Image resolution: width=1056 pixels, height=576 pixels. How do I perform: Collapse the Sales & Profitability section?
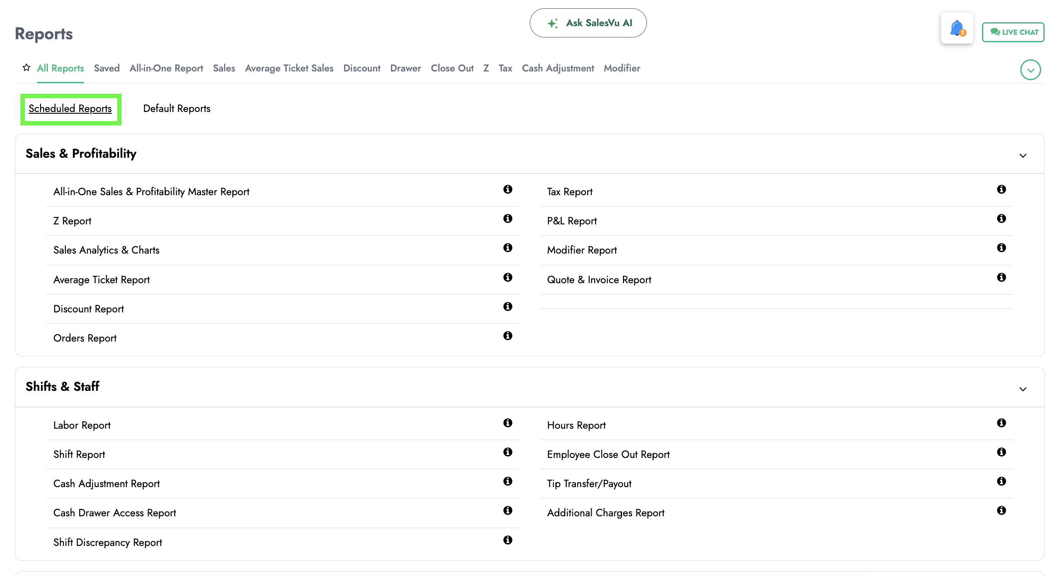click(1023, 156)
